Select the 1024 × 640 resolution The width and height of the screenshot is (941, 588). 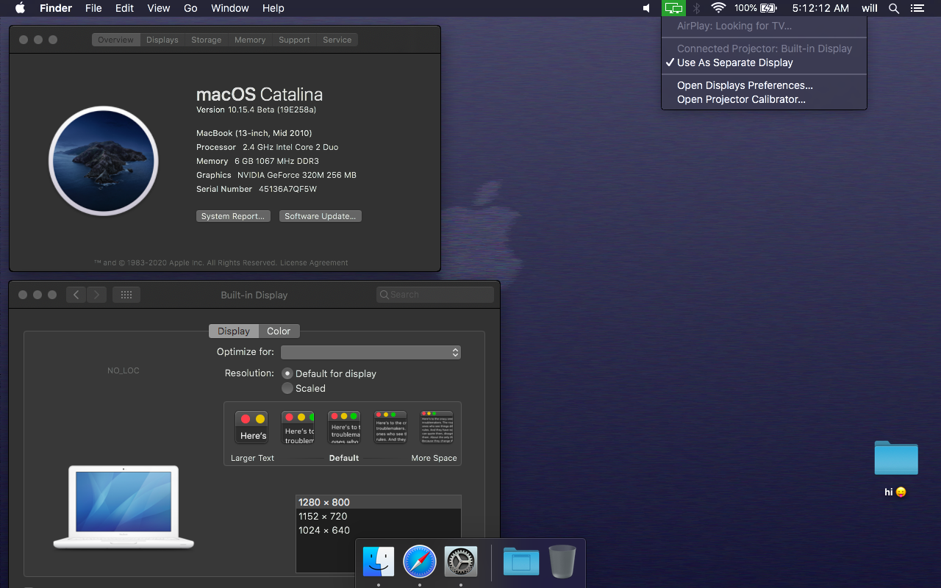pos(379,530)
